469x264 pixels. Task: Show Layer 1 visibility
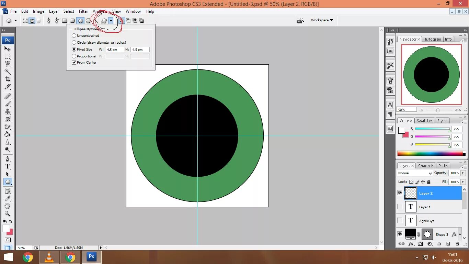click(x=400, y=207)
